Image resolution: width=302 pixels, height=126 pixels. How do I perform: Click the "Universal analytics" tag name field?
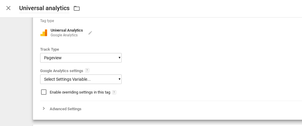tap(44, 8)
